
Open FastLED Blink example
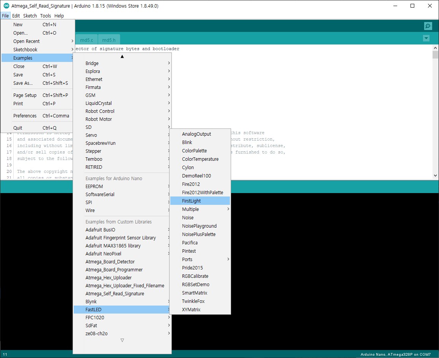(200, 143)
